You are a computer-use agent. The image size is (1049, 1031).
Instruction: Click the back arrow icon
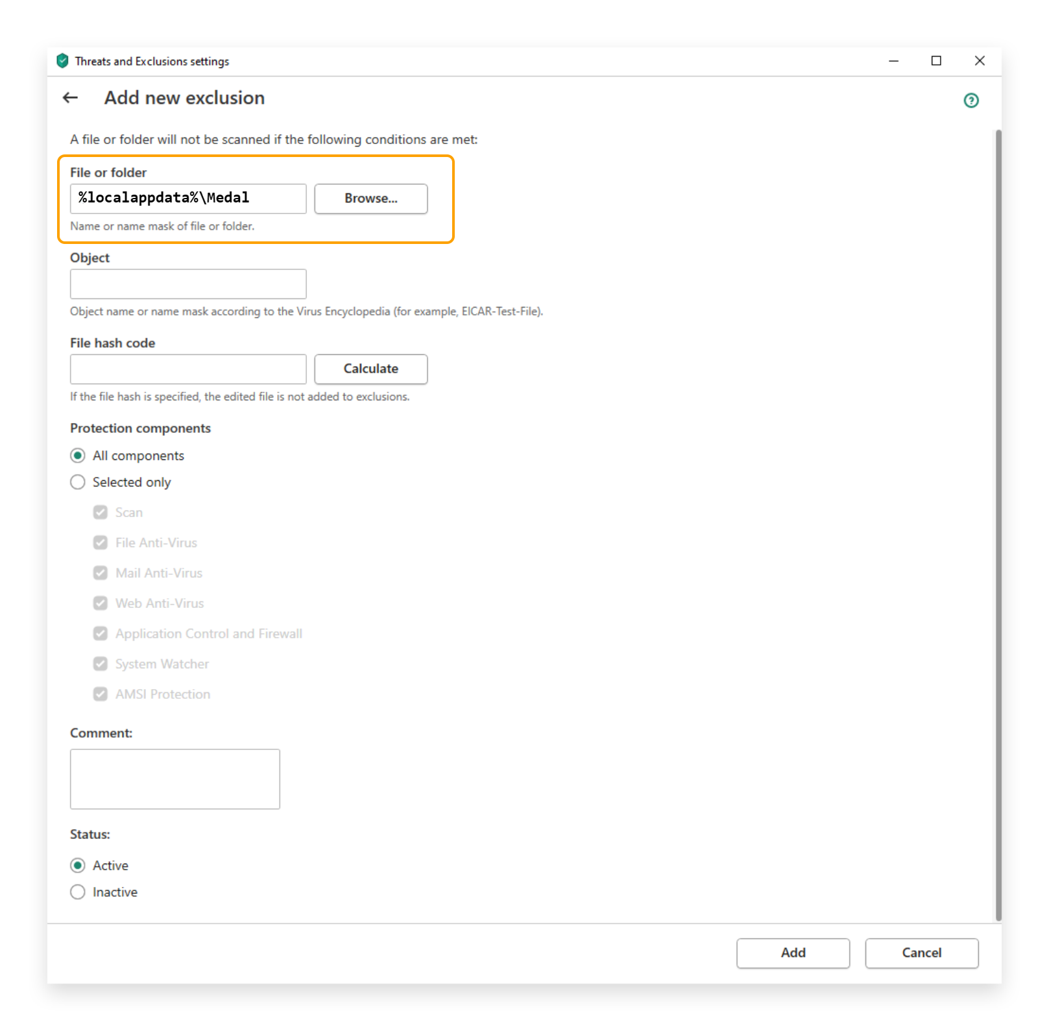[x=70, y=98]
